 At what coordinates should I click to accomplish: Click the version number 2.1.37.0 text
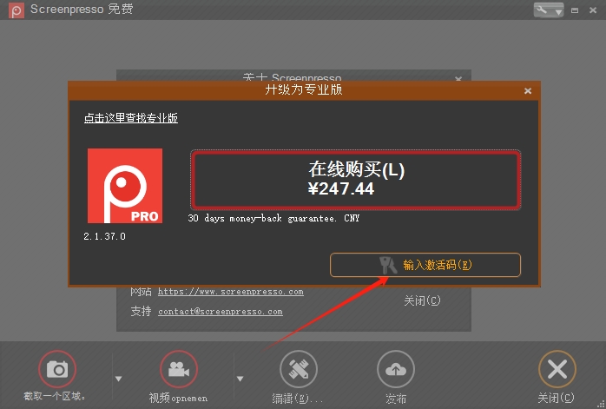coord(105,236)
